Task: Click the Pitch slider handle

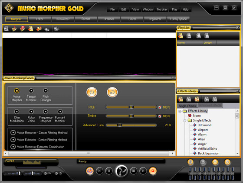Action: (131, 107)
